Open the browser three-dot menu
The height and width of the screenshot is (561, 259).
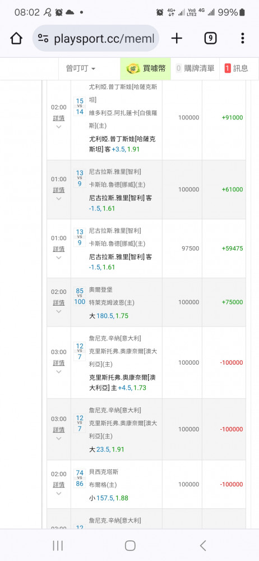(x=243, y=38)
